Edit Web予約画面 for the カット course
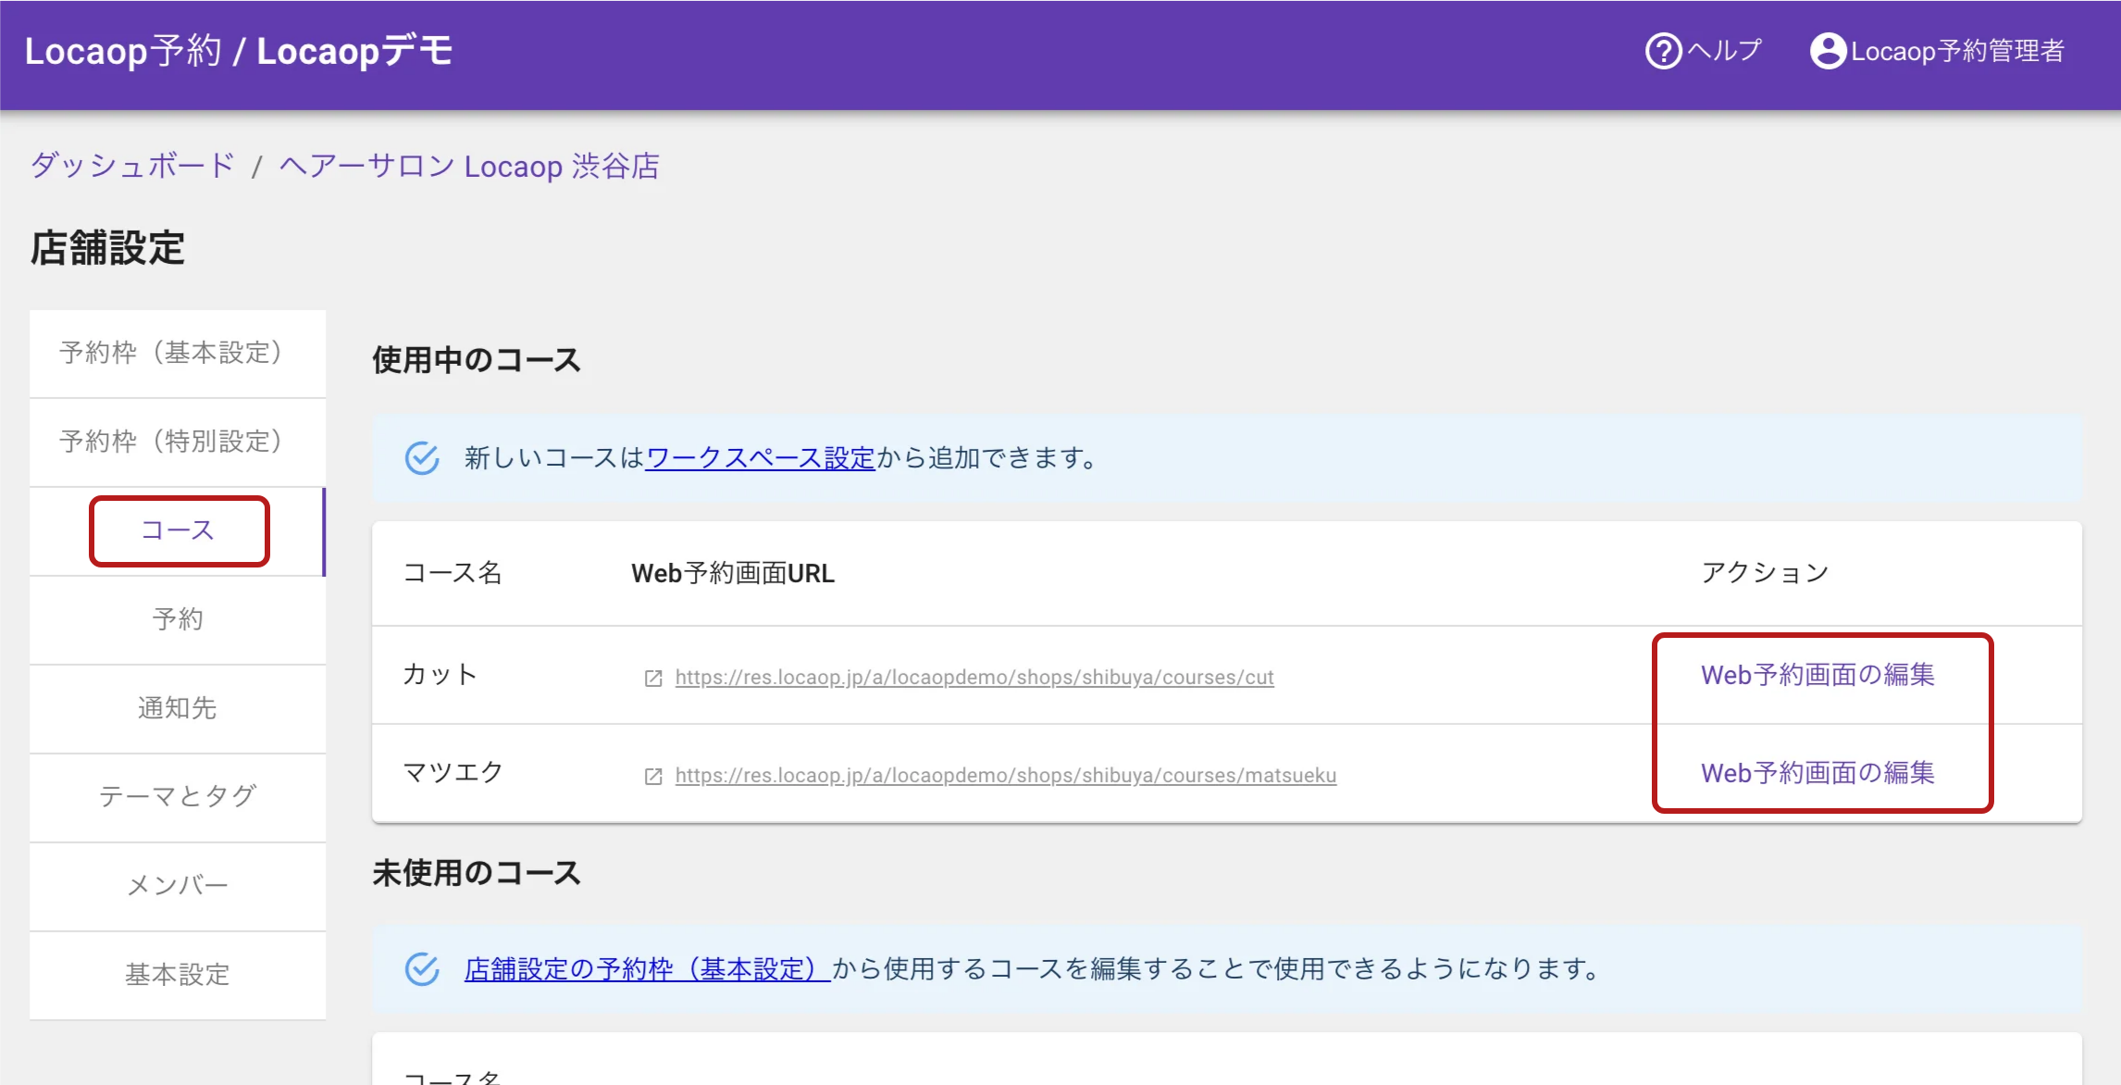Image resolution: width=2121 pixels, height=1085 pixels. pyautogui.click(x=1817, y=675)
